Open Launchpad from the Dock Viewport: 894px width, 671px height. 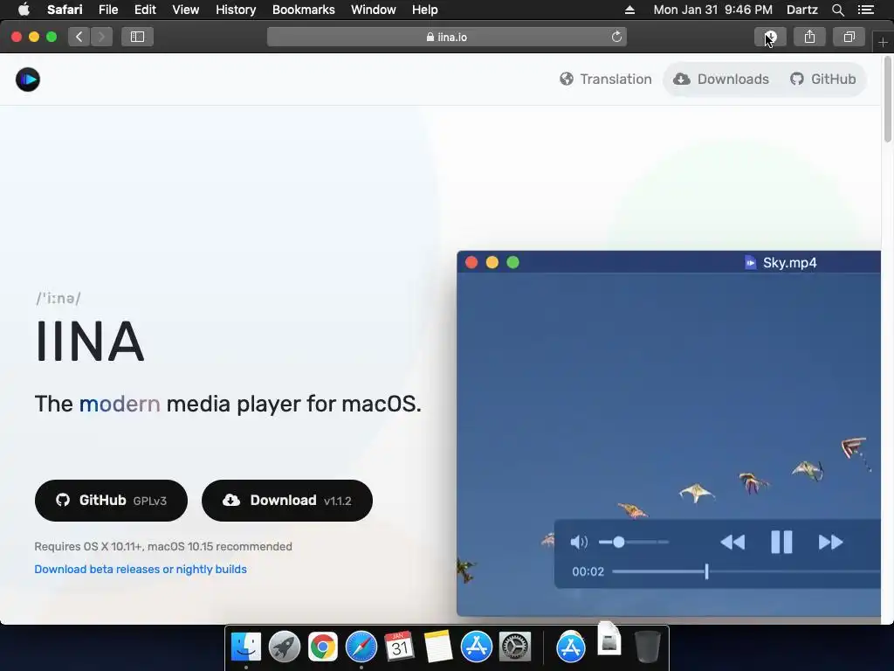click(284, 647)
